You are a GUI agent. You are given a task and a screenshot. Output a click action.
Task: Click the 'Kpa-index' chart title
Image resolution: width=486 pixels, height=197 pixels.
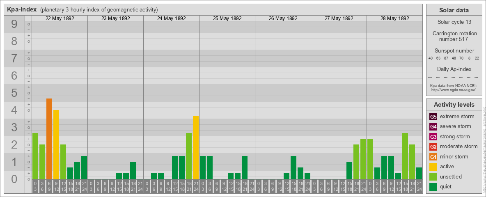(22, 9)
